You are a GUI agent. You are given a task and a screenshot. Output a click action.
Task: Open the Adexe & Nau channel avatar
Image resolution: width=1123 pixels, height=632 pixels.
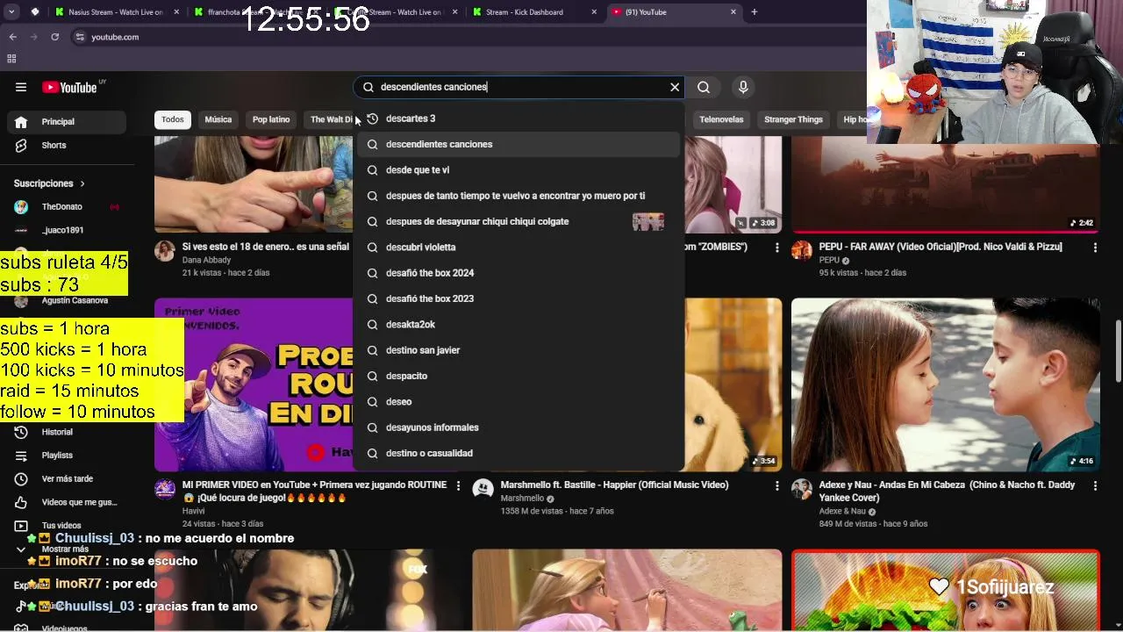pos(802,489)
